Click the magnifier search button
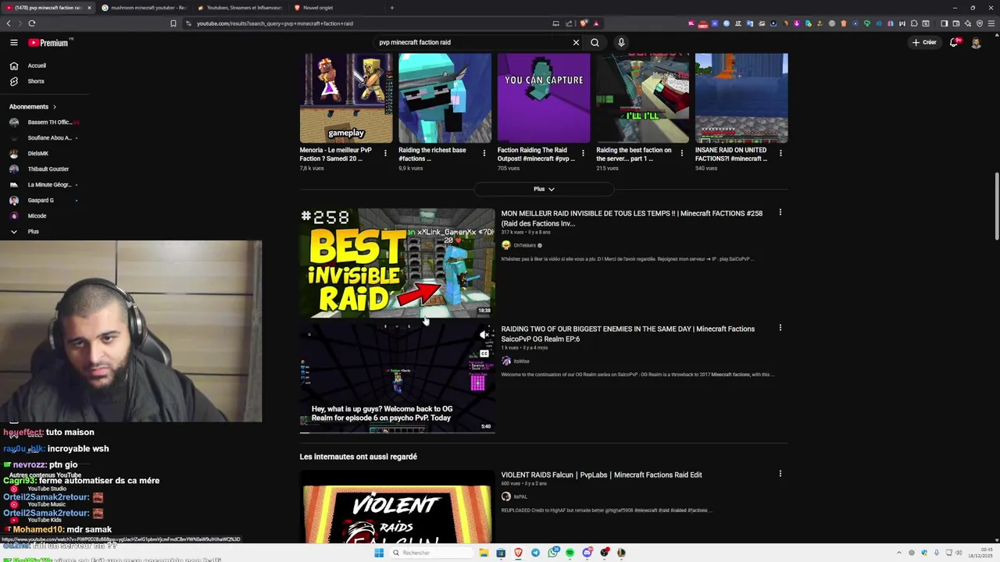The image size is (1000, 562). [595, 43]
